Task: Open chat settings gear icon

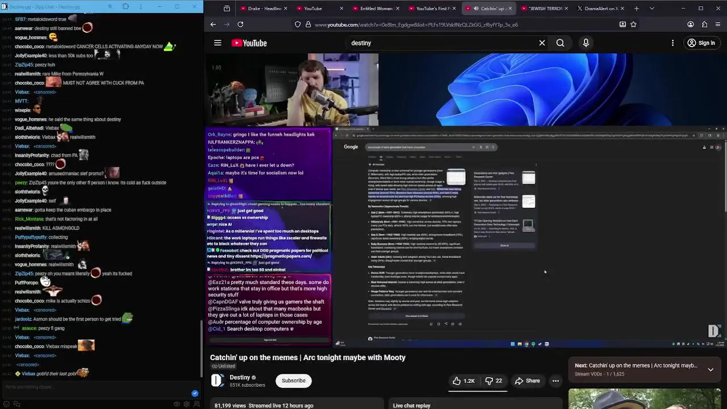Action: click(x=186, y=404)
